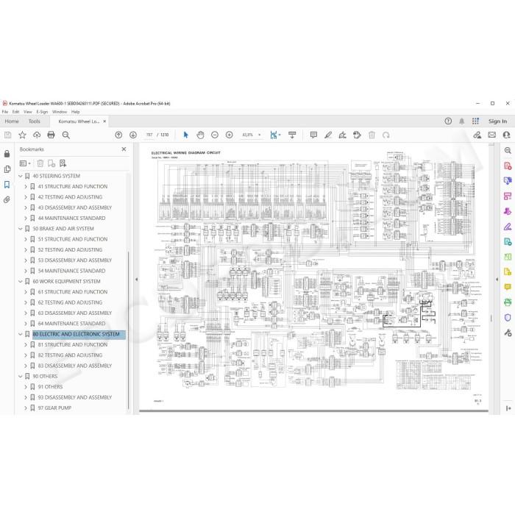Viewport: 515px width, 515px height.
Task: Go to next page arrow
Action: 133,135
